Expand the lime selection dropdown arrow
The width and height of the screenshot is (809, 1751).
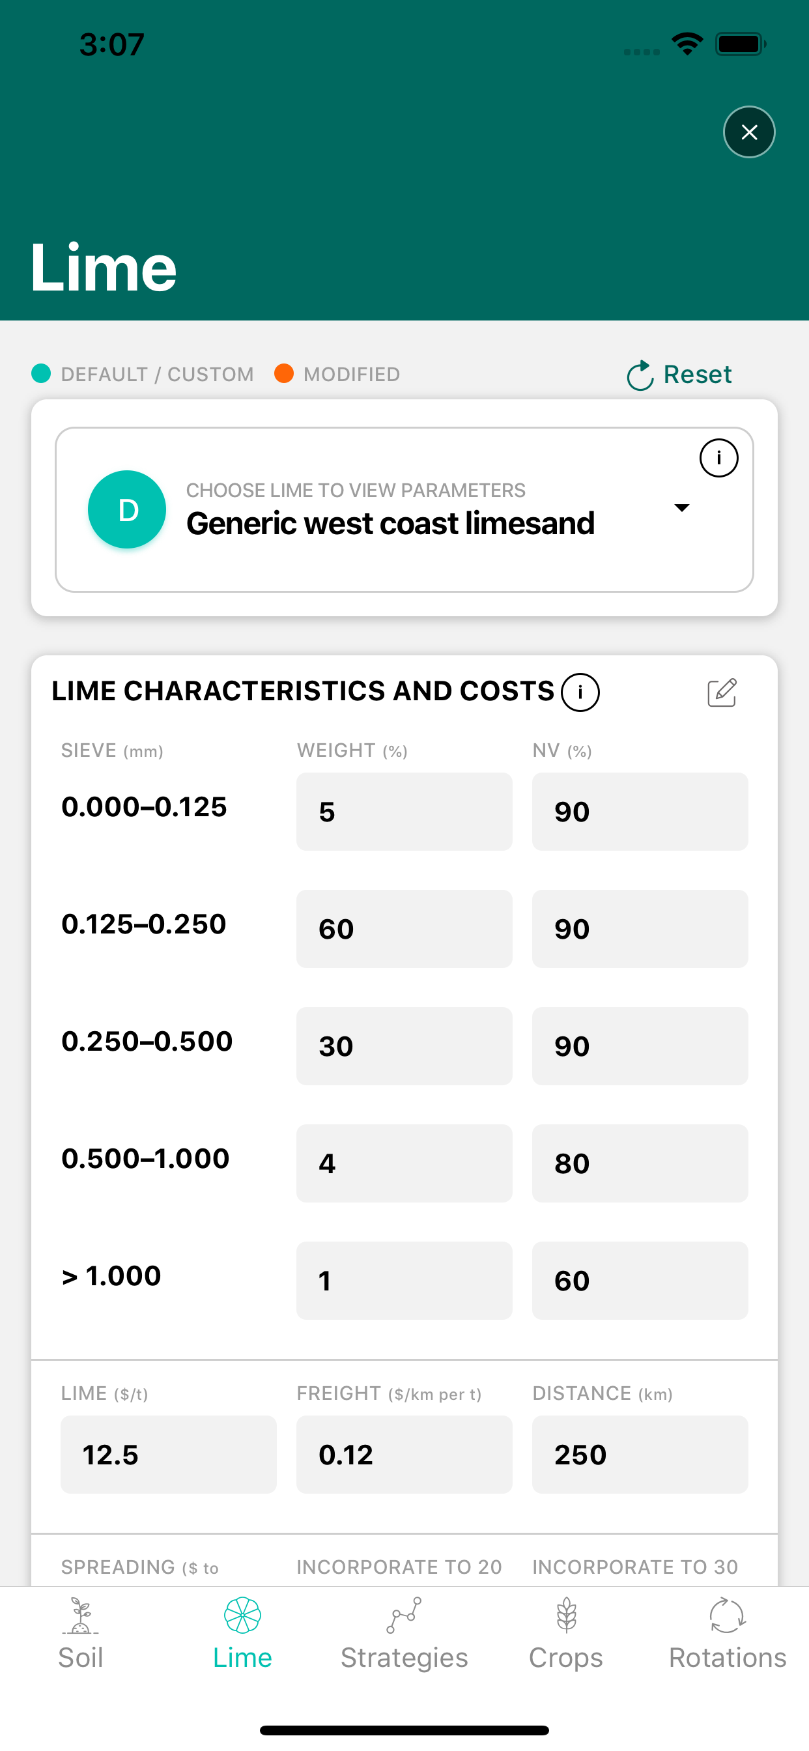(681, 507)
